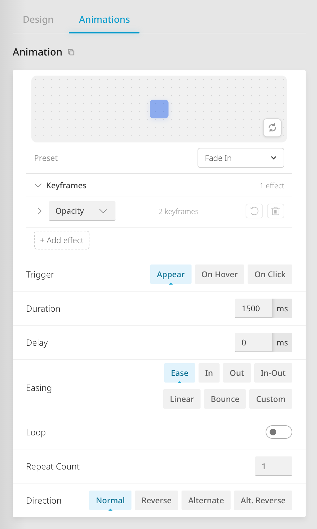Viewport: 317px width, 529px height.
Task: Switch to the Animations tab
Action: coord(104,19)
